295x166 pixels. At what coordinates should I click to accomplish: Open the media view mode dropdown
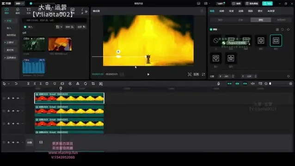[59, 27]
